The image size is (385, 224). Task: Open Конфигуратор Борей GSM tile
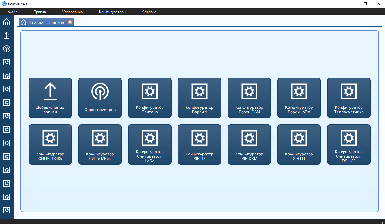click(x=249, y=98)
